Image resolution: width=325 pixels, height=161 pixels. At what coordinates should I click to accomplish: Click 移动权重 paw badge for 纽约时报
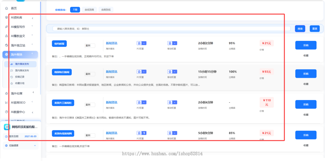(x=172, y=43)
